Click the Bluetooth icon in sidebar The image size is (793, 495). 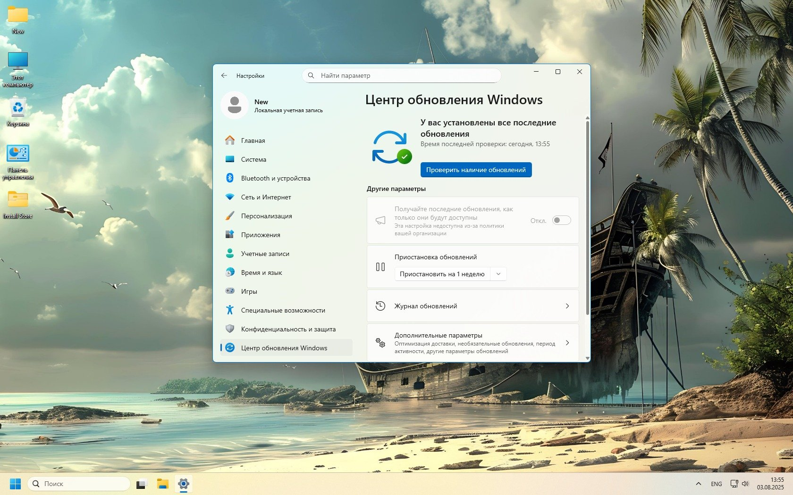[x=230, y=178]
